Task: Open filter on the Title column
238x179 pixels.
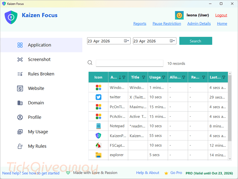Action: click(x=143, y=77)
